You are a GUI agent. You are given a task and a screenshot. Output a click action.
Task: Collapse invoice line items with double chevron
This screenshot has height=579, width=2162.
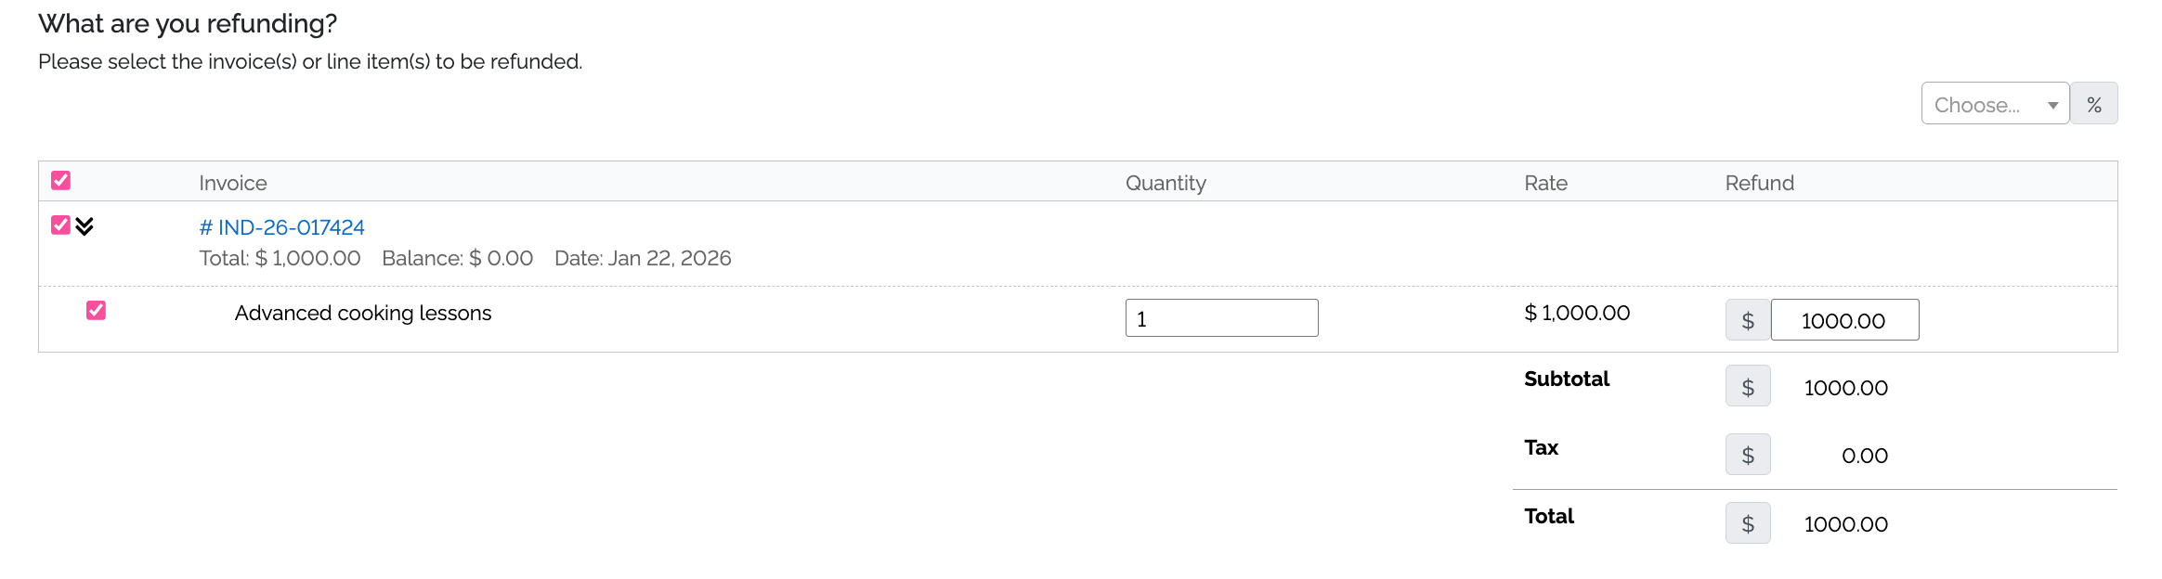point(85,226)
